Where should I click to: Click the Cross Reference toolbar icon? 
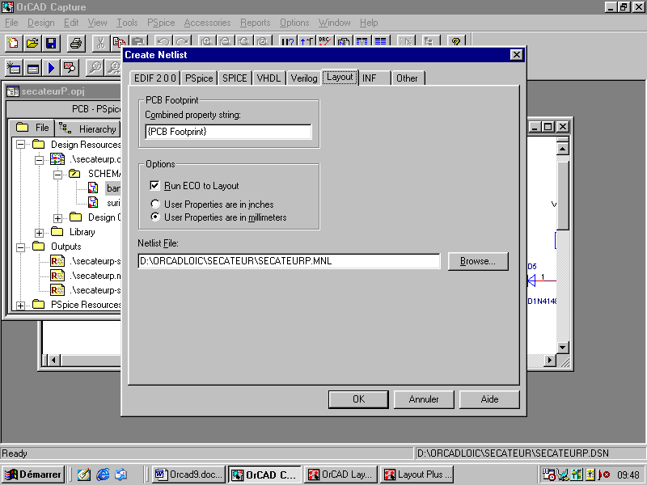(362, 41)
